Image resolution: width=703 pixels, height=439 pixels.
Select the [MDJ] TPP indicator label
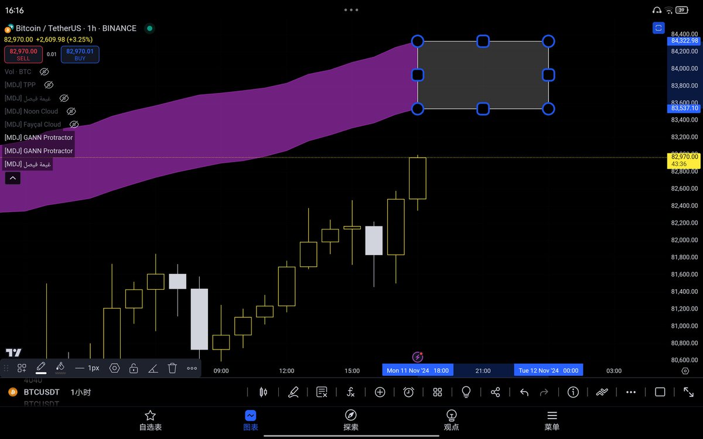[x=20, y=85]
